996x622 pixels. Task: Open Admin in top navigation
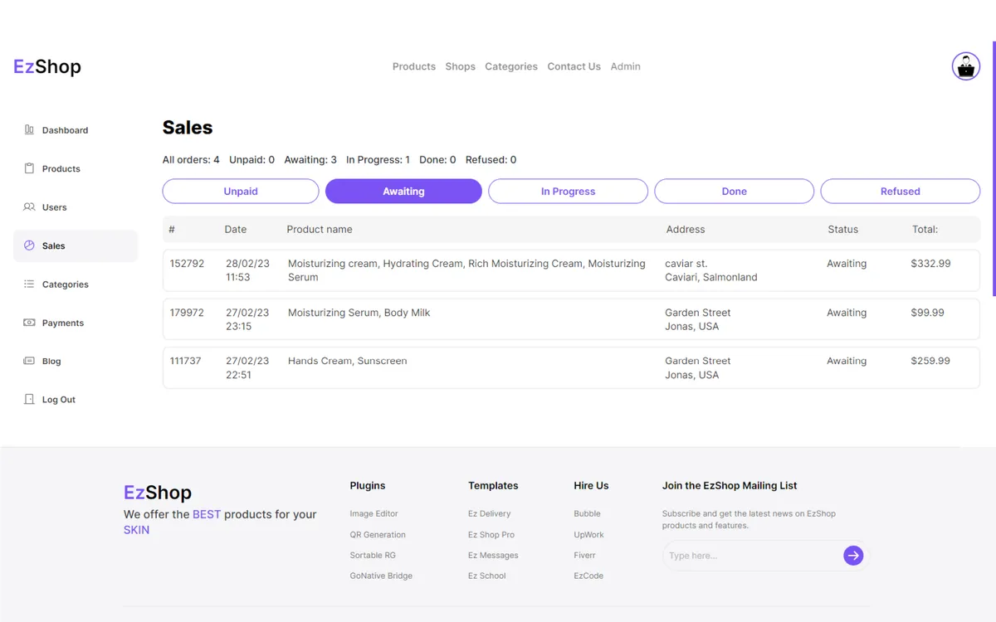pos(625,66)
